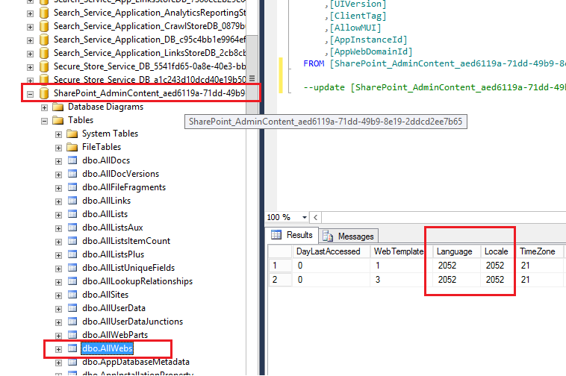Image resolution: width=566 pixels, height=376 pixels.
Task: Click the Language column header
Action: 456,251
